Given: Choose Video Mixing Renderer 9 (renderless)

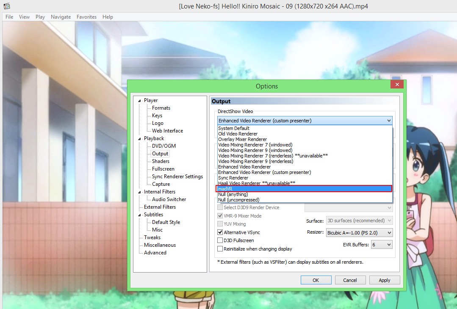Looking at the screenshot, I should [x=305, y=161].
